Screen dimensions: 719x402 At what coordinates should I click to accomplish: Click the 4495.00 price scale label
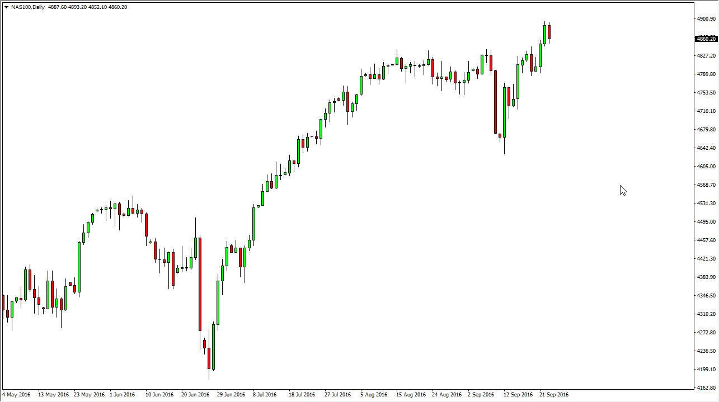click(706, 223)
